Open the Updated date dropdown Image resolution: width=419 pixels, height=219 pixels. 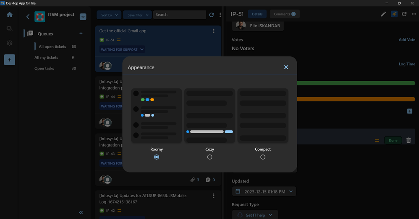click(291, 191)
